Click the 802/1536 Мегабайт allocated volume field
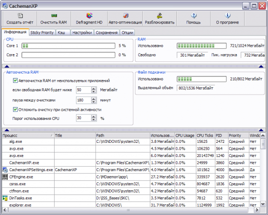268x215 pixels. (x=196, y=88)
